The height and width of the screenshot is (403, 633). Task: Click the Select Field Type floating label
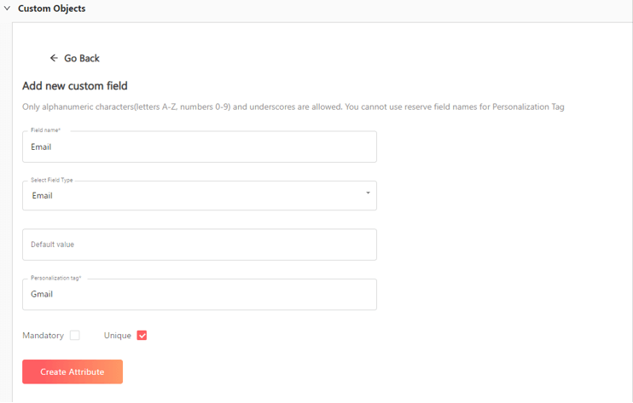[52, 180]
